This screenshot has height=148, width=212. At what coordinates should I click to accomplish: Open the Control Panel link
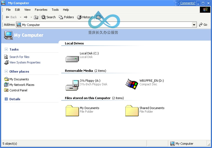coord(18,90)
